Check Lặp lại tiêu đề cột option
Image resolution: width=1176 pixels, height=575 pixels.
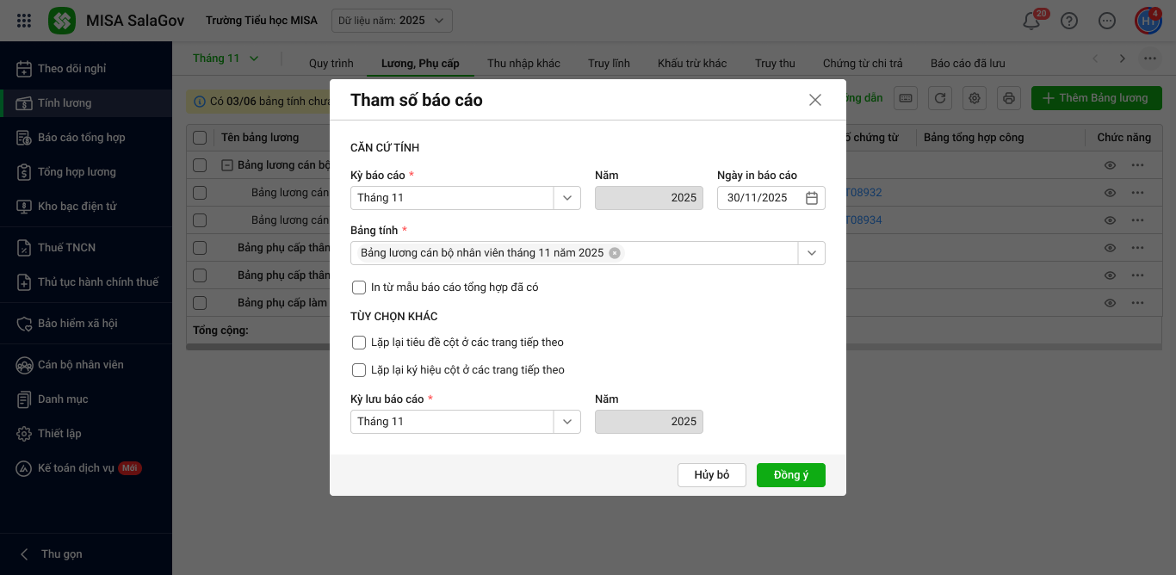[x=359, y=343]
